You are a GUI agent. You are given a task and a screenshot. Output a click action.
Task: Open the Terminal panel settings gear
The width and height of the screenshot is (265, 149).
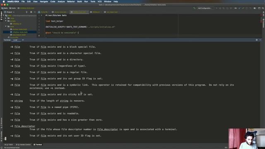click(257, 40)
